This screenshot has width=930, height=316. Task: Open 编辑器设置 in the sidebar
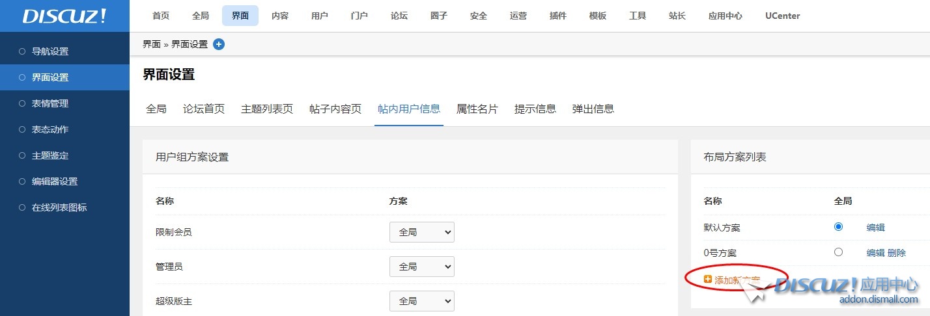click(55, 181)
